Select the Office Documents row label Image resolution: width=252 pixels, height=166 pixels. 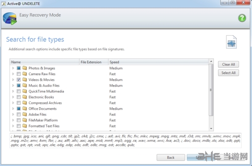[42, 108]
